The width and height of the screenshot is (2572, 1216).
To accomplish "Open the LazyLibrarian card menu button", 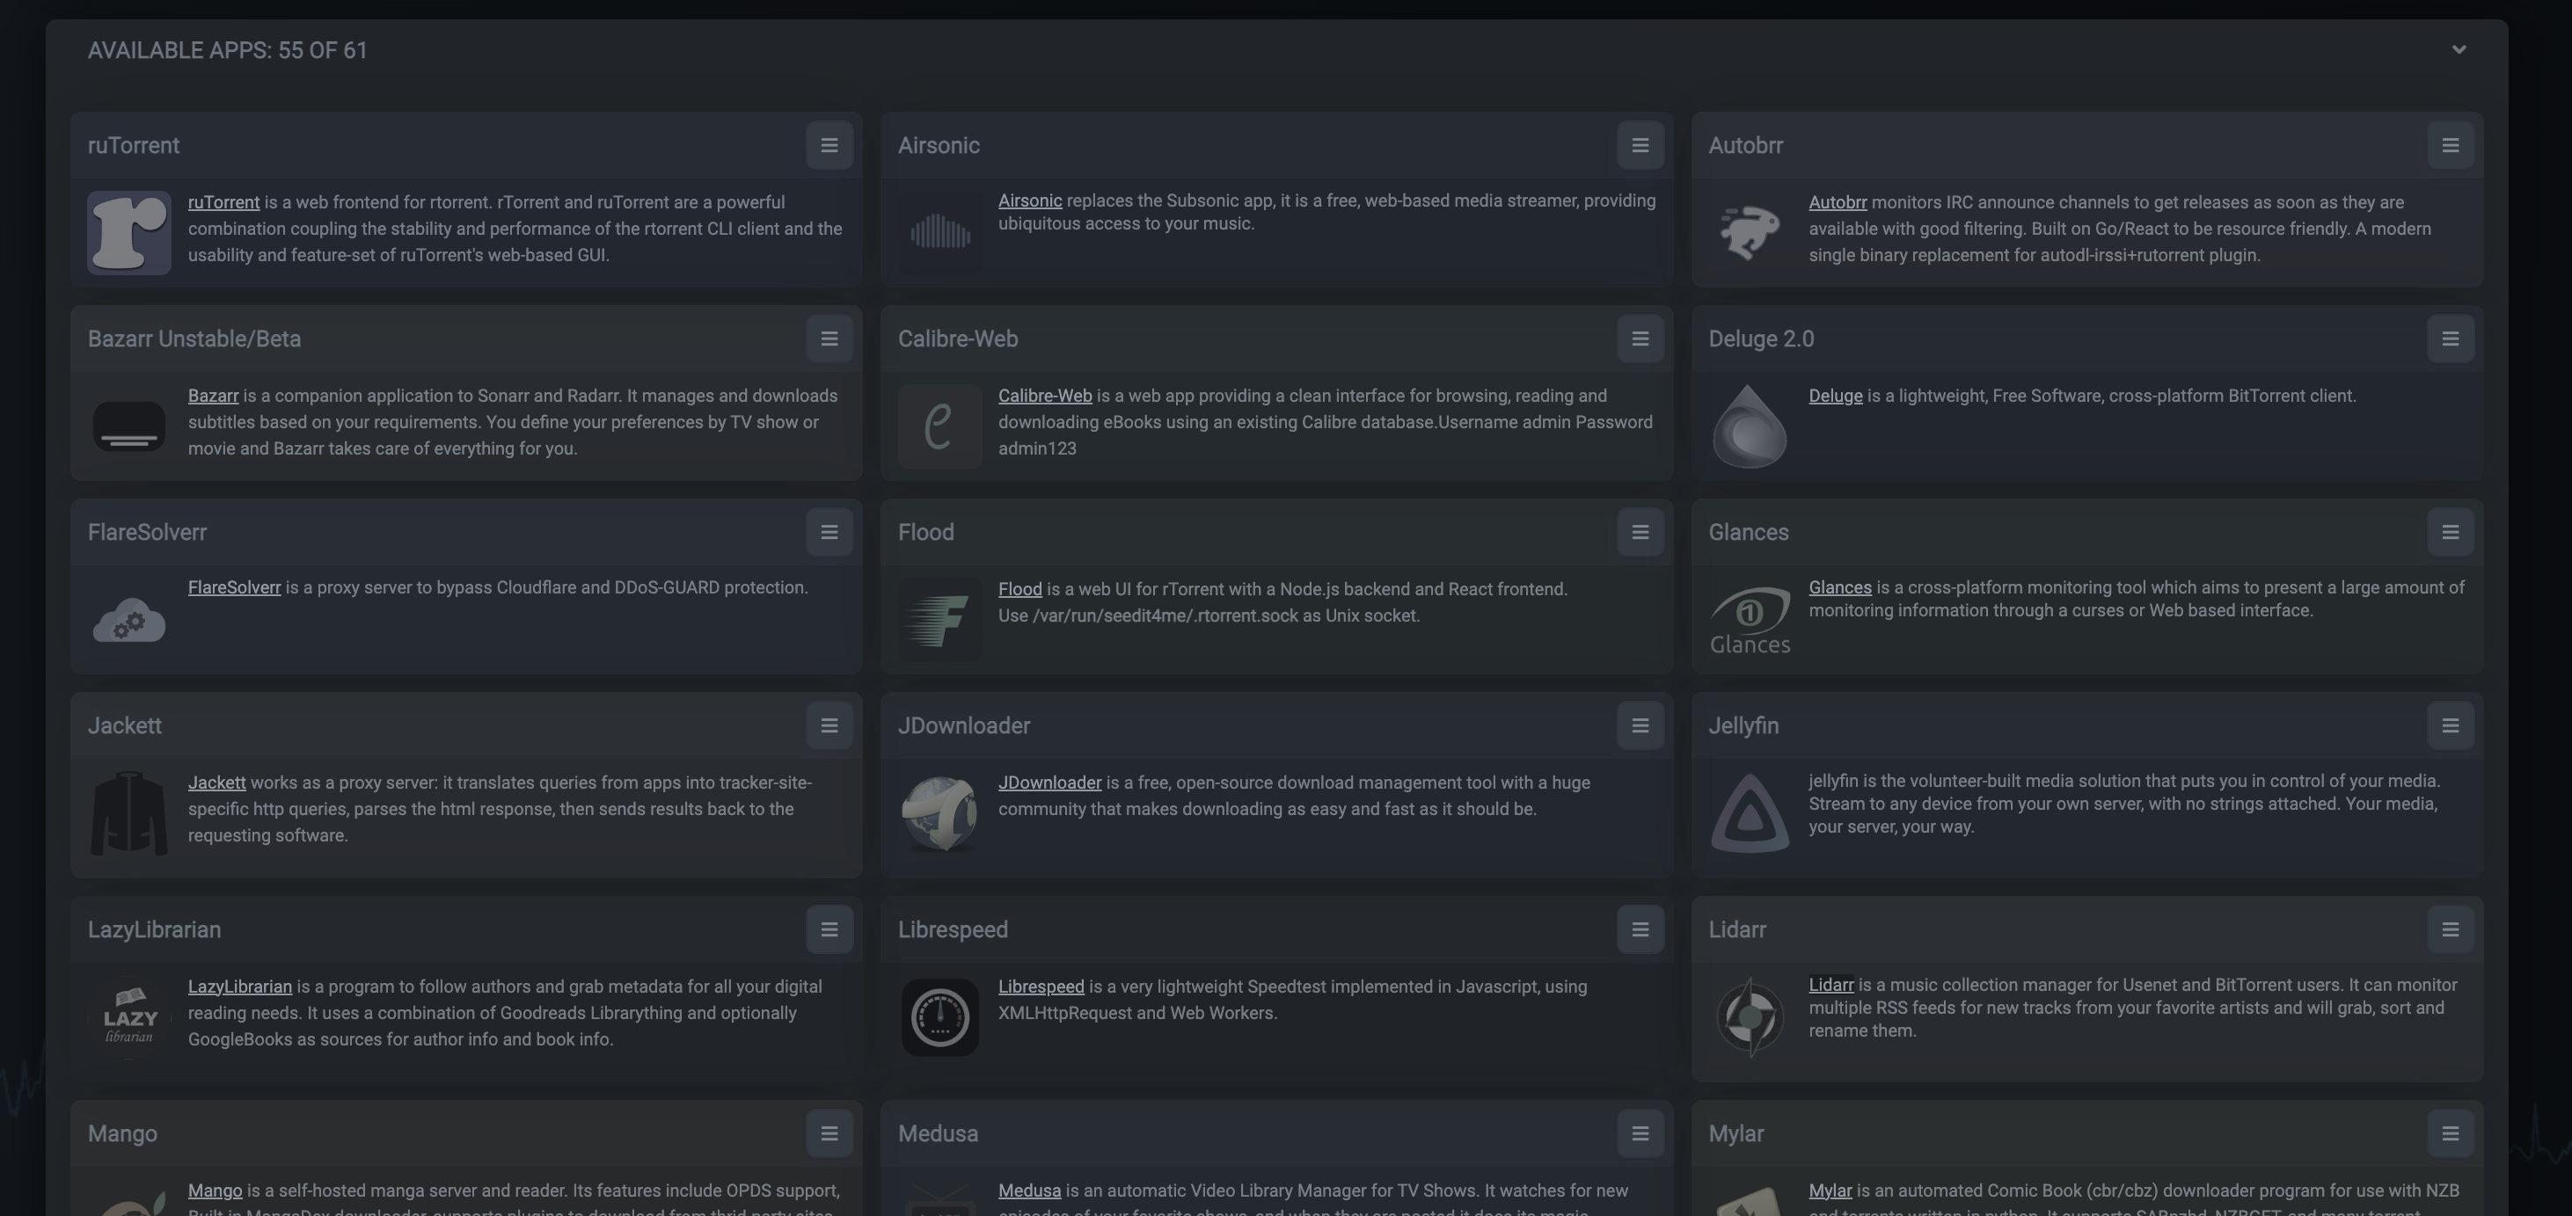I will pyautogui.click(x=829, y=930).
